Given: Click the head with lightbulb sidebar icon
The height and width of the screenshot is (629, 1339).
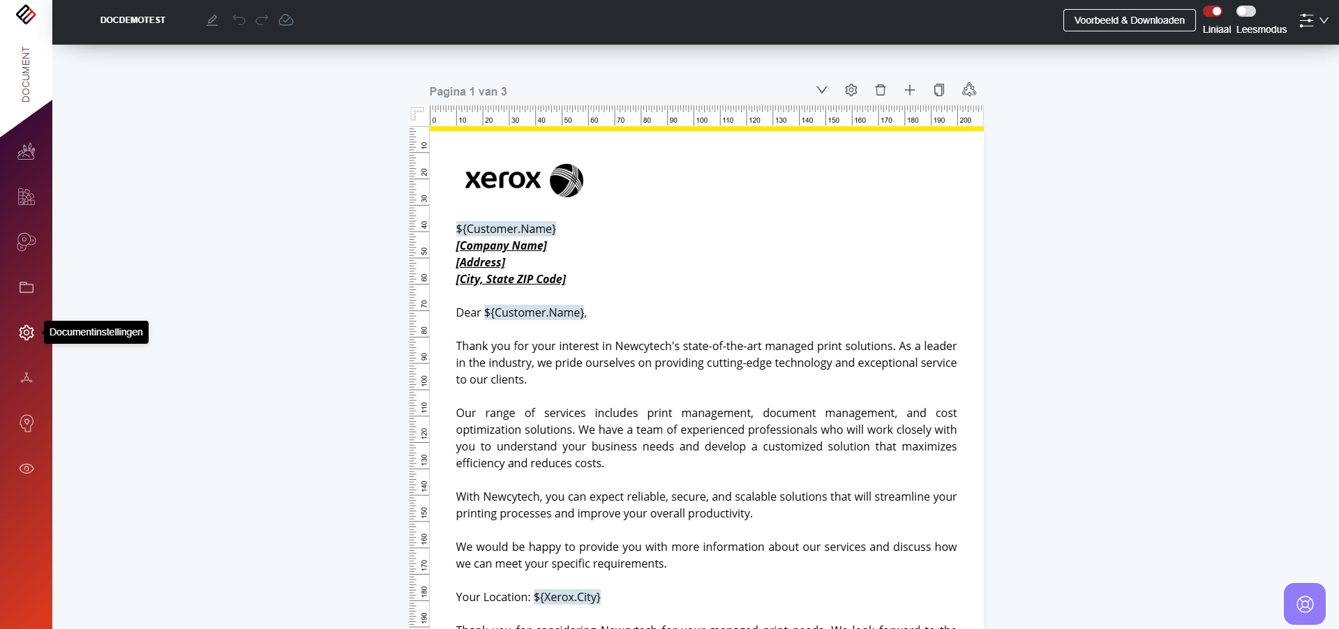Looking at the screenshot, I should click(27, 423).
